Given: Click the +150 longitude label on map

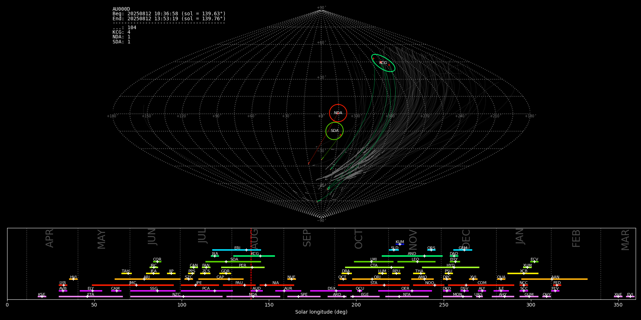Looking at the screenshot, I should pyautogui.click(x=147, y=116).
